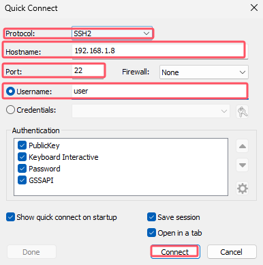Expand the Credentials dropdown list
Screen dimensions: 263x265
pyautogui.click(x=151, y=111)
